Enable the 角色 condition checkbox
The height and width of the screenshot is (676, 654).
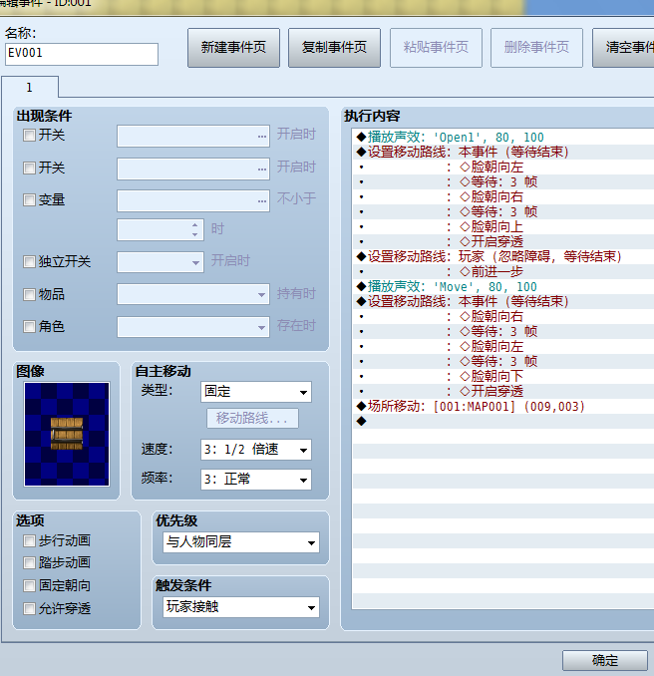29,326
